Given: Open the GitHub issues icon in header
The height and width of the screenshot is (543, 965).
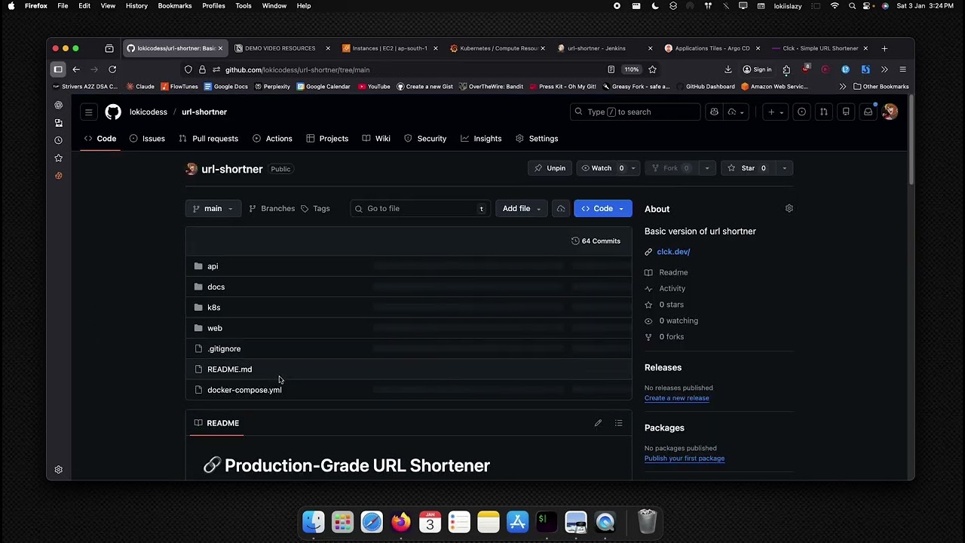Looking at the screenshot, I should [x=801, y=112].
